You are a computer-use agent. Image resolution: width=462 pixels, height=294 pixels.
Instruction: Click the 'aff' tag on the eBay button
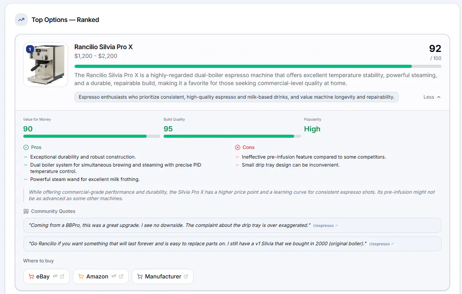pyautogui.click(x=55, y=276)
